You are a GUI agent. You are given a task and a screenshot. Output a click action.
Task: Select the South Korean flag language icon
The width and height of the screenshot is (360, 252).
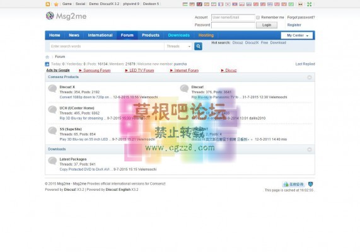228,4
